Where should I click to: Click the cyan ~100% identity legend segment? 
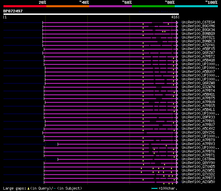click(196, 6)
